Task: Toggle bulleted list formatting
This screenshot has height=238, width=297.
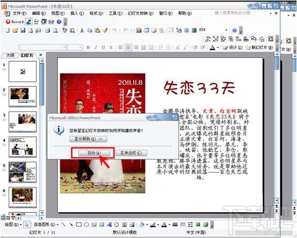Action: coord(169,47)
